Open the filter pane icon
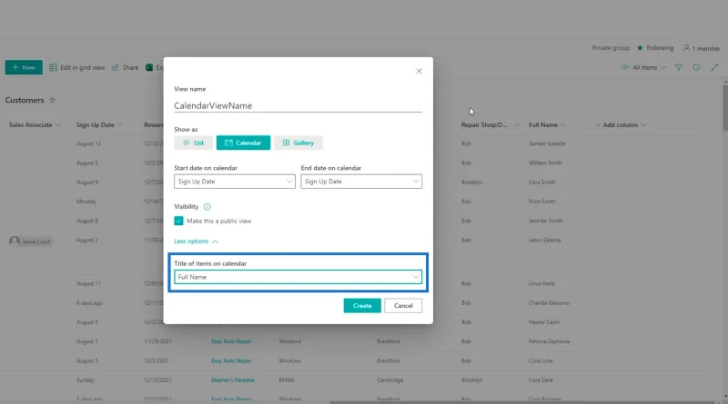 678,68
